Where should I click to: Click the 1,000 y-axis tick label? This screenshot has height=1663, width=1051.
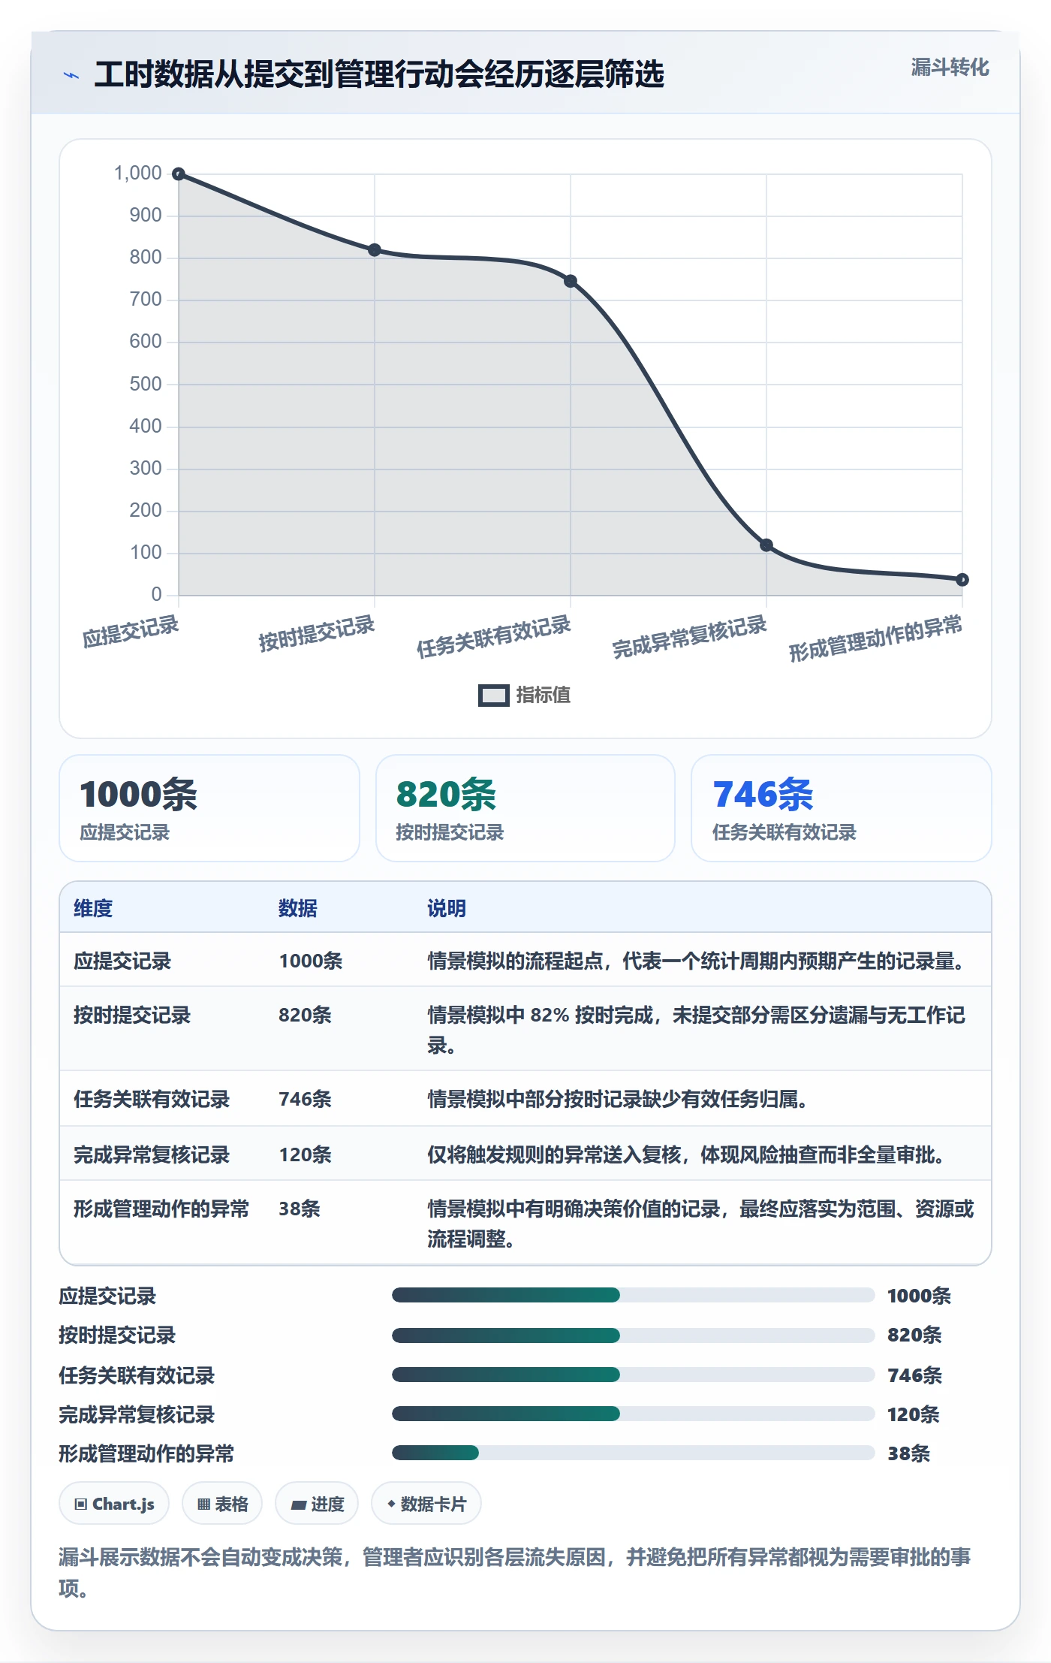[x=138, y=174]
